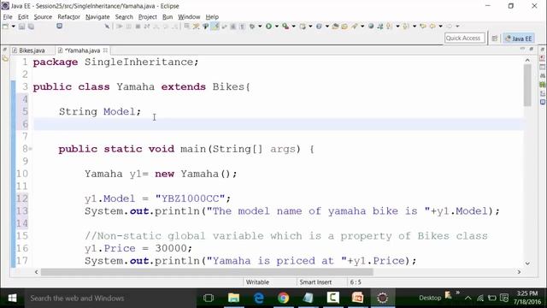Click the Open Type toolbar icon
547x308 pixels.
point(335,27)
